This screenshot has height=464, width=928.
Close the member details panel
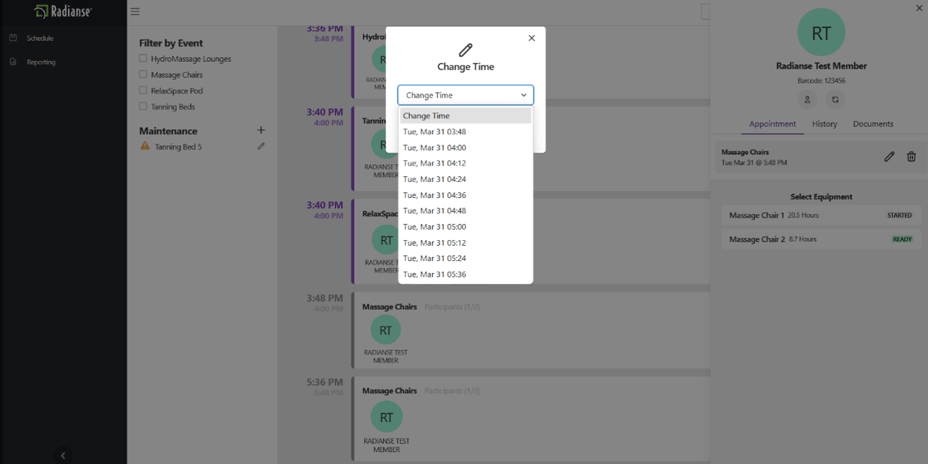(919, 8)
